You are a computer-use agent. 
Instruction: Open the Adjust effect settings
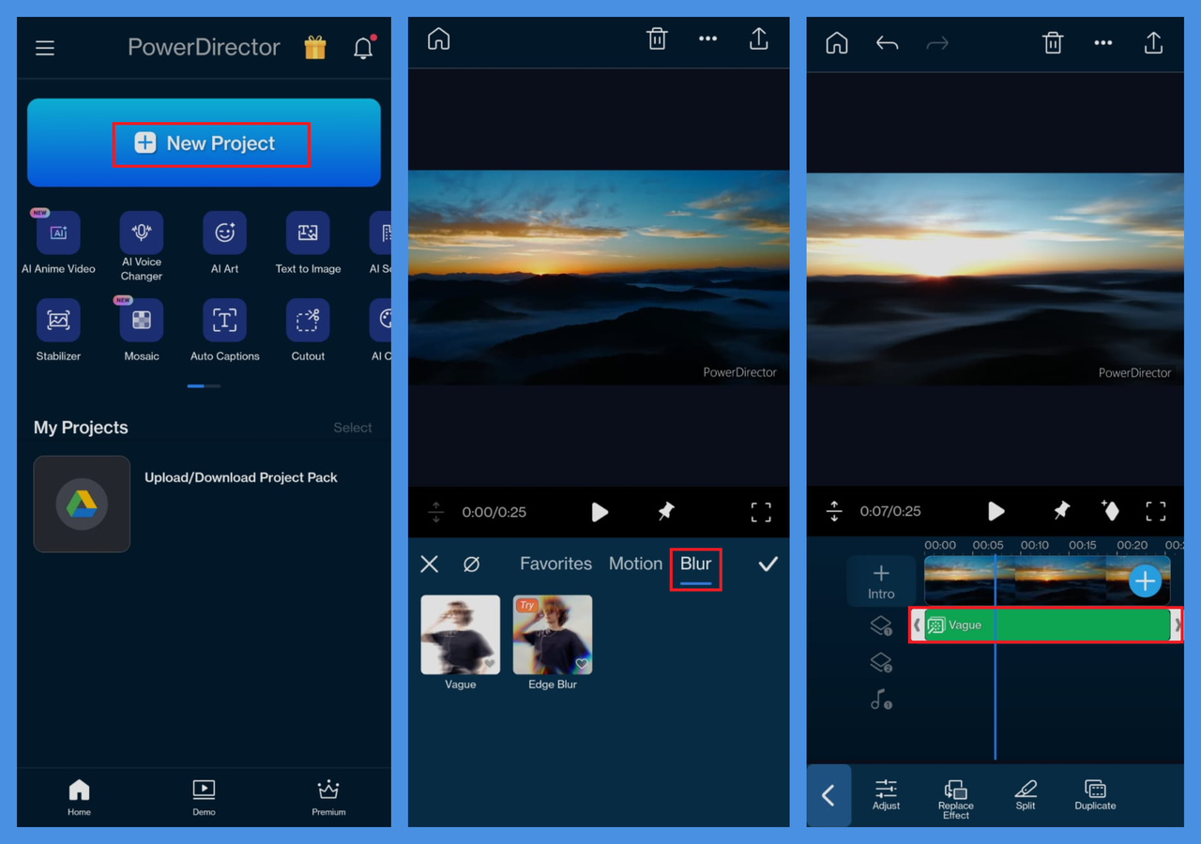(x=887, y=795)
